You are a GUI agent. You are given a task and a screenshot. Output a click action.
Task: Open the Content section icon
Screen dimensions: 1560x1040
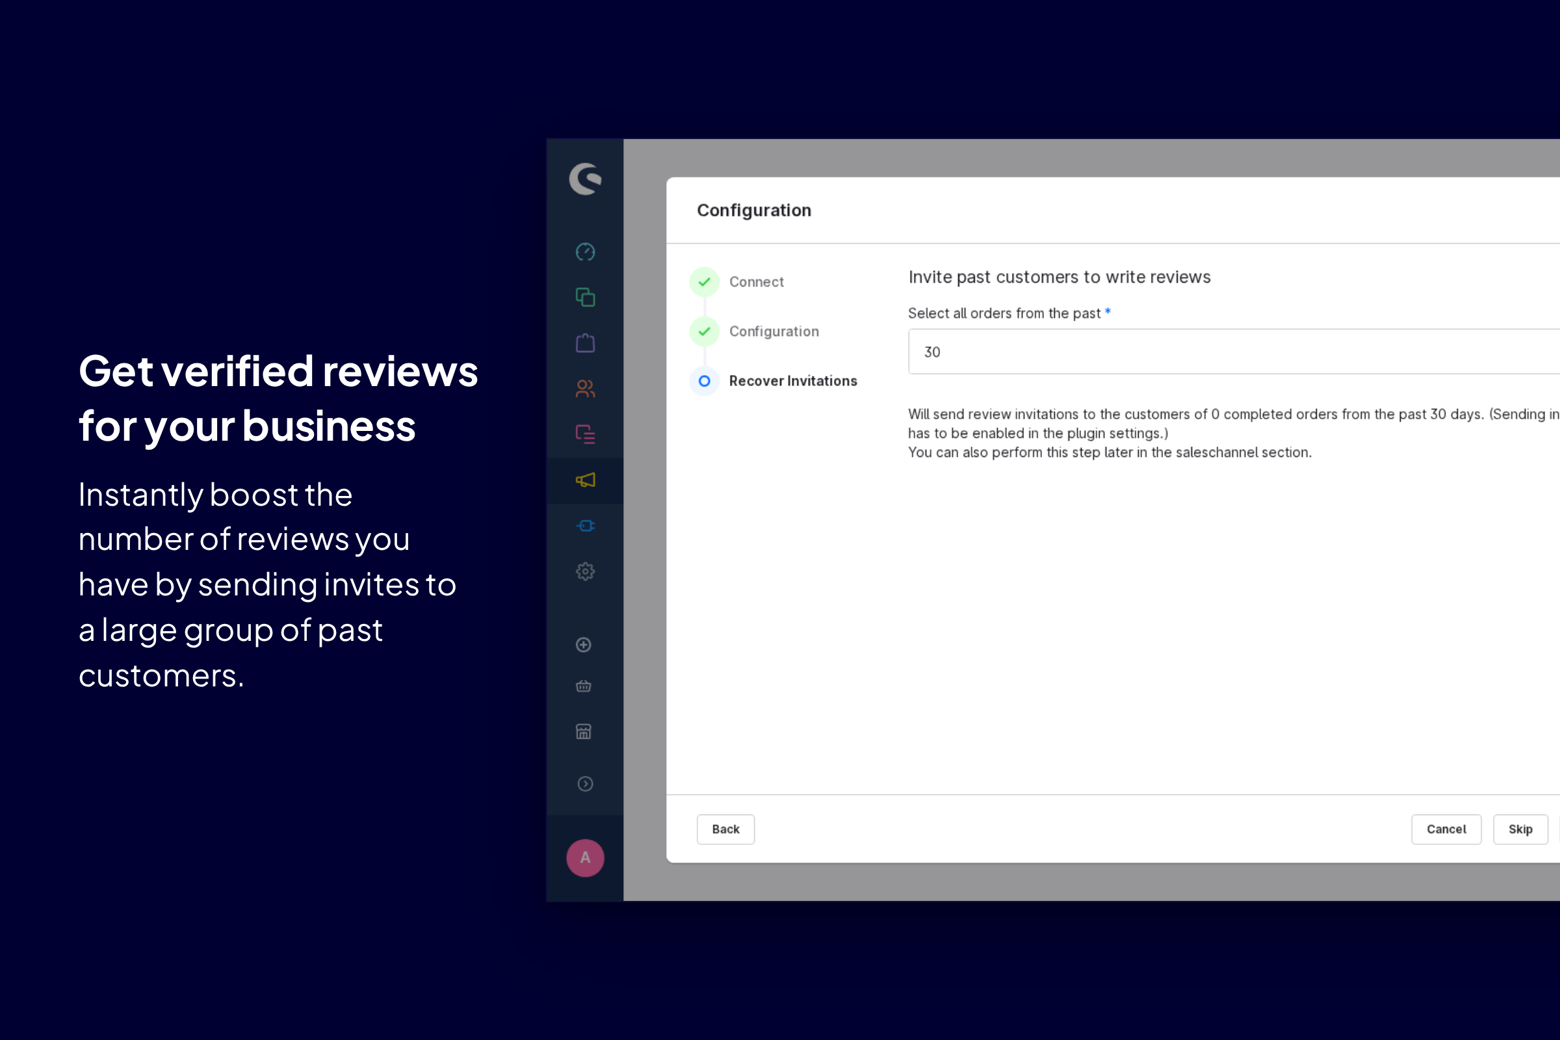584,434
